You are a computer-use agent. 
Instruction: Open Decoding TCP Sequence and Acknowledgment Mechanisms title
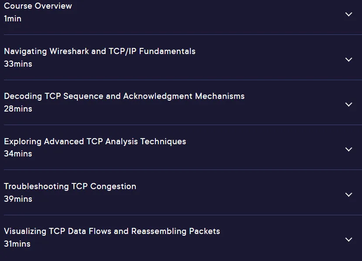(124, 96)
